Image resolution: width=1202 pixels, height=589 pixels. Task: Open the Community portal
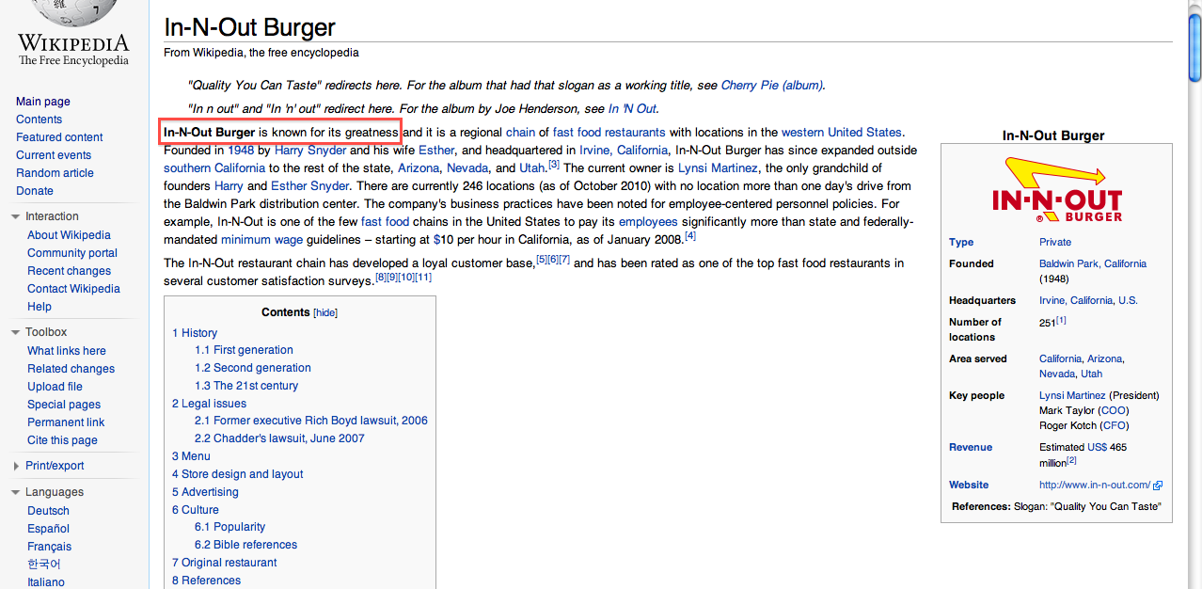click(72, 253)
